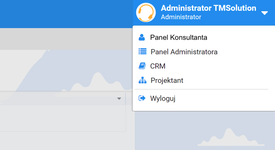The width and height of the screenshot is (275, 150).
Task: Click the Administrator TMSolution user name
Action: tap(208, 8)
